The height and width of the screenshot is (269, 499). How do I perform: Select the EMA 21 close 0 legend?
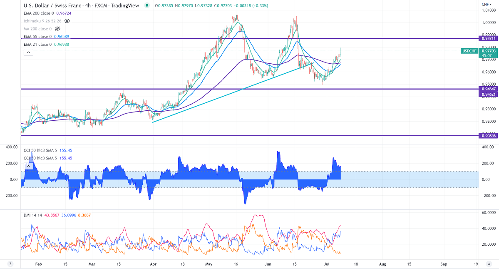click(37, 44)
